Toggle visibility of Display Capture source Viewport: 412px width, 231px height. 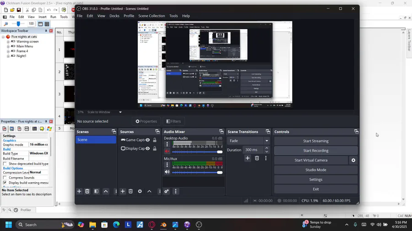[148, 148]
